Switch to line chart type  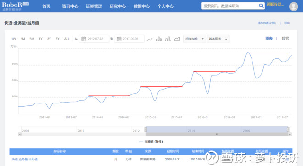pos(150,39)
